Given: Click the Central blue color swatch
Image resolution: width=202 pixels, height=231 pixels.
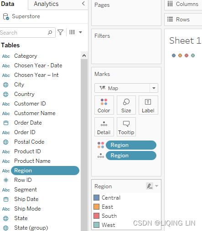Looking at the screenshot, I should 96,198.
